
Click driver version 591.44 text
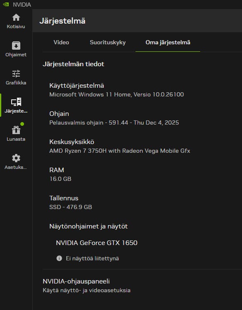(x=114, y=123)
